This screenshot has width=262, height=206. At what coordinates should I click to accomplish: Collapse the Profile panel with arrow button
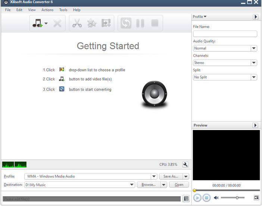255,17
